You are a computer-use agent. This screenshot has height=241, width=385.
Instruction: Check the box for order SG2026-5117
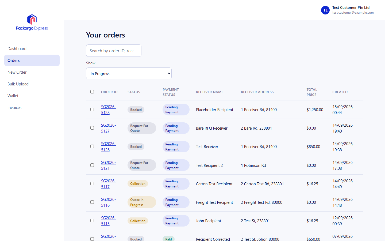pyautogui.click(x=92, y=184)
